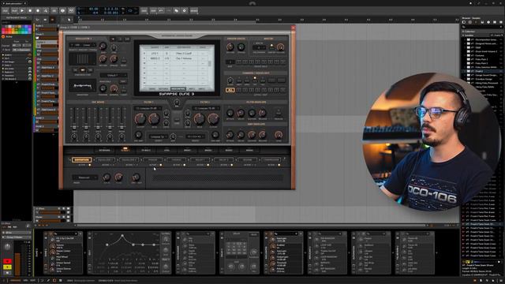Click the Filter Envelope attack knob
This screenshot has height=284, width=505.
coord(230,113)
